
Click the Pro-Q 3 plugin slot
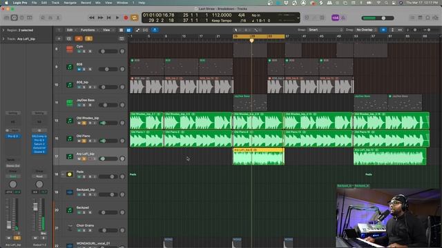12,136
